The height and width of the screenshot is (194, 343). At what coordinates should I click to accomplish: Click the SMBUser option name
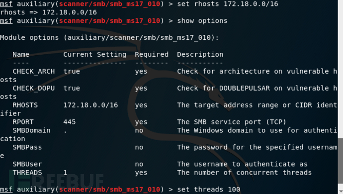coord(27,164)
